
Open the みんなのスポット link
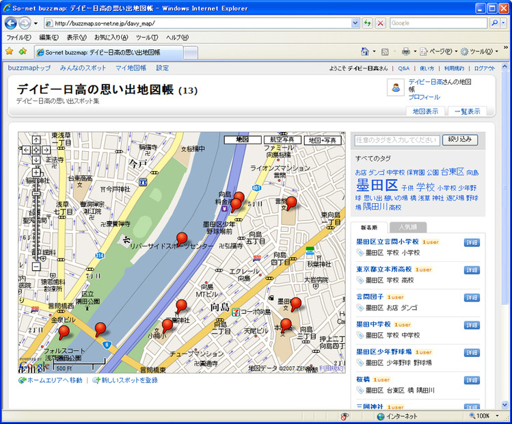(x=83, y=68)
